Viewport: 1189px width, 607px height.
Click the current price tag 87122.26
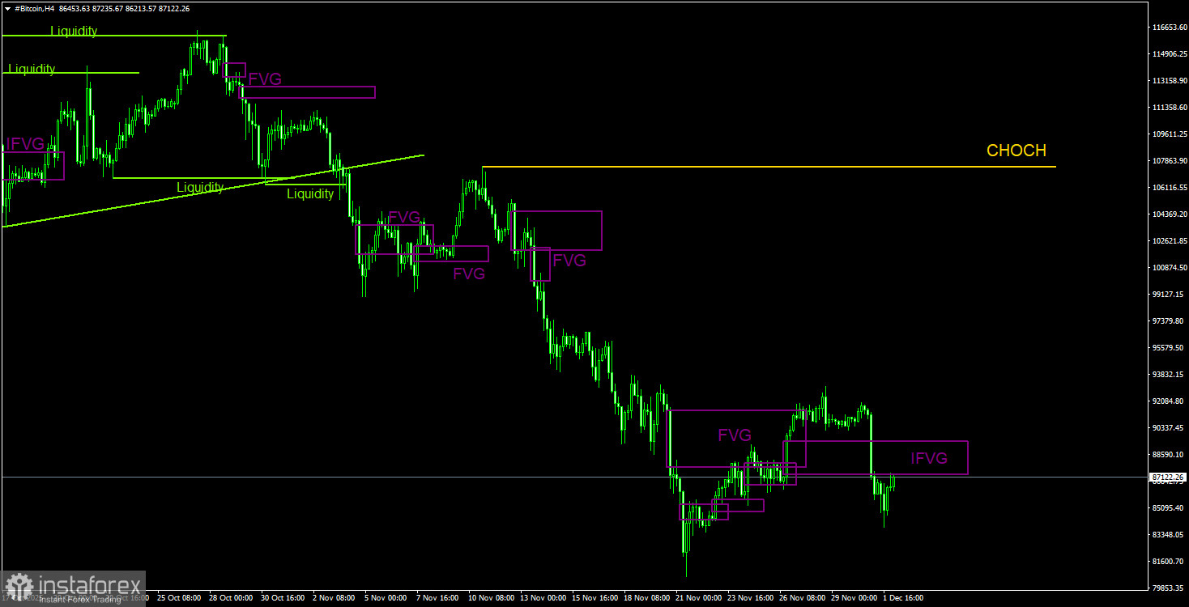pyautogui.click(x=1167, y=477)
